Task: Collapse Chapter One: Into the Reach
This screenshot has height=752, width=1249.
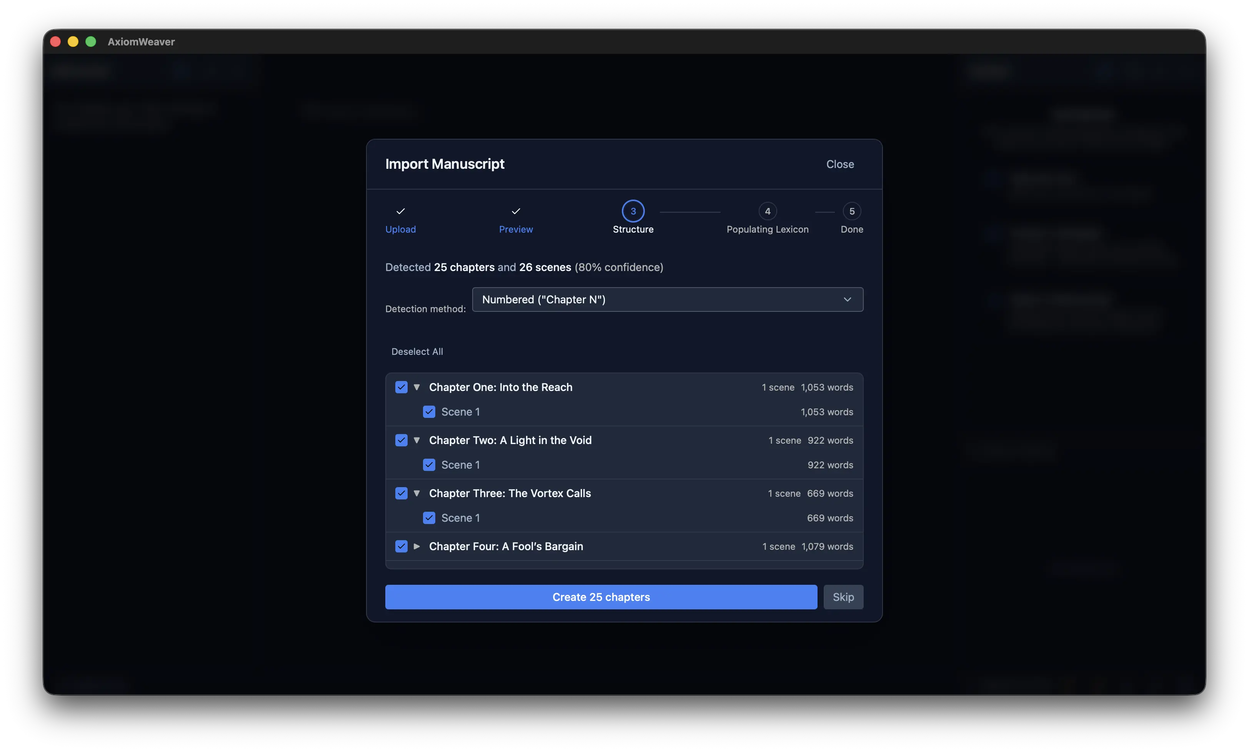Action: 416,387
